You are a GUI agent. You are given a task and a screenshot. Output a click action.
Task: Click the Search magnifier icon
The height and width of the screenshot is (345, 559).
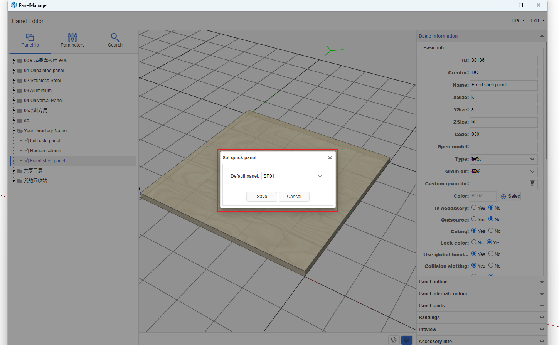(115, 37)
